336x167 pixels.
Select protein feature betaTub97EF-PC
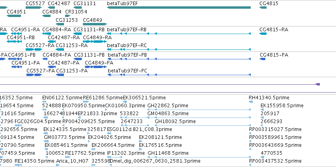coord(179,75)
